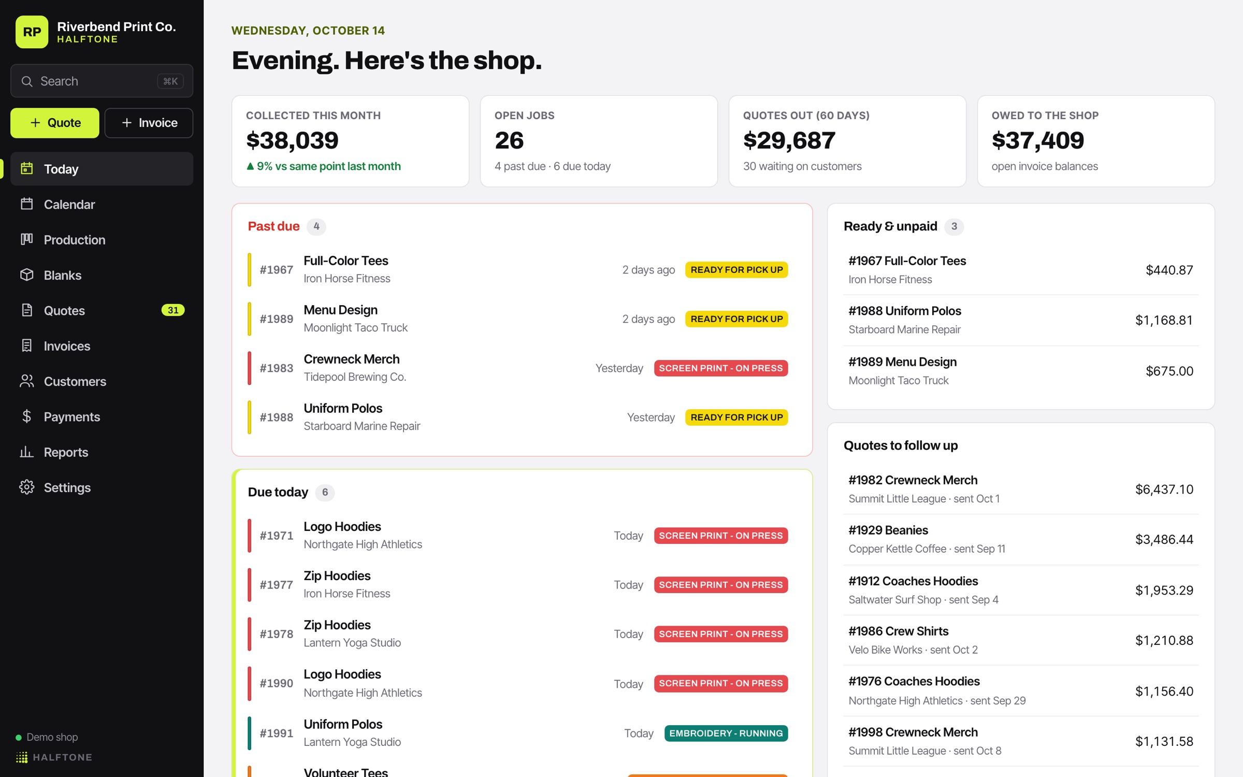Click the magnifier icon in Search

(x=27, y=81)
